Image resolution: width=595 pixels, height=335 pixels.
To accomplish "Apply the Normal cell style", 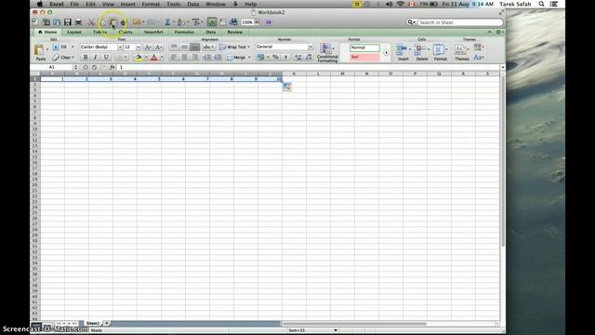I will pos(364,47).
